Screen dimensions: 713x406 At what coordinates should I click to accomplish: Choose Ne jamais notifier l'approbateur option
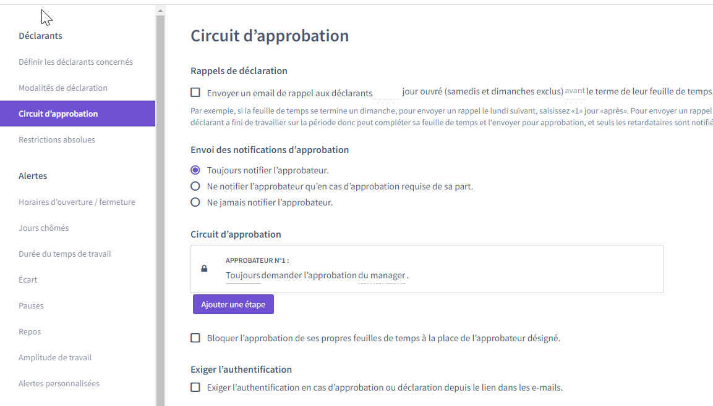(195, 202)
